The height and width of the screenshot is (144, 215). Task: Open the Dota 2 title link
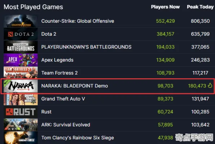point(49,34)
